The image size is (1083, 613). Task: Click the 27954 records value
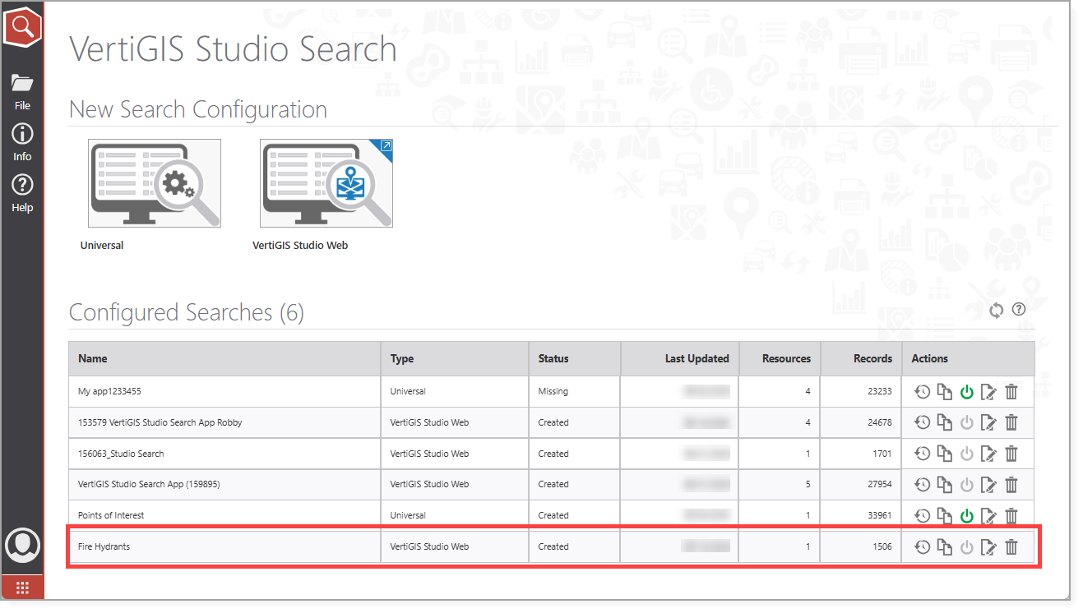879,484
